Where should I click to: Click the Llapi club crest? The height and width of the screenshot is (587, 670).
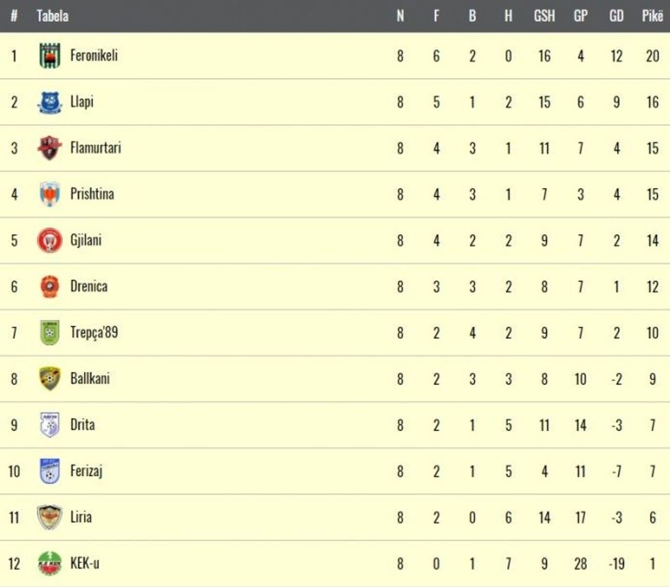pos(49,102)
